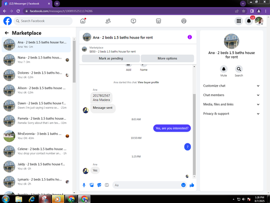
Task: Record a voice clip with the microphone icon
Action: click(x=84, y=185)
